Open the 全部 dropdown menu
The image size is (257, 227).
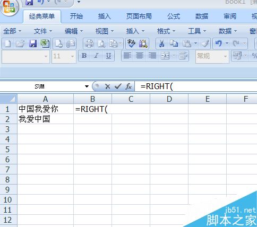[x=12, y=31]
